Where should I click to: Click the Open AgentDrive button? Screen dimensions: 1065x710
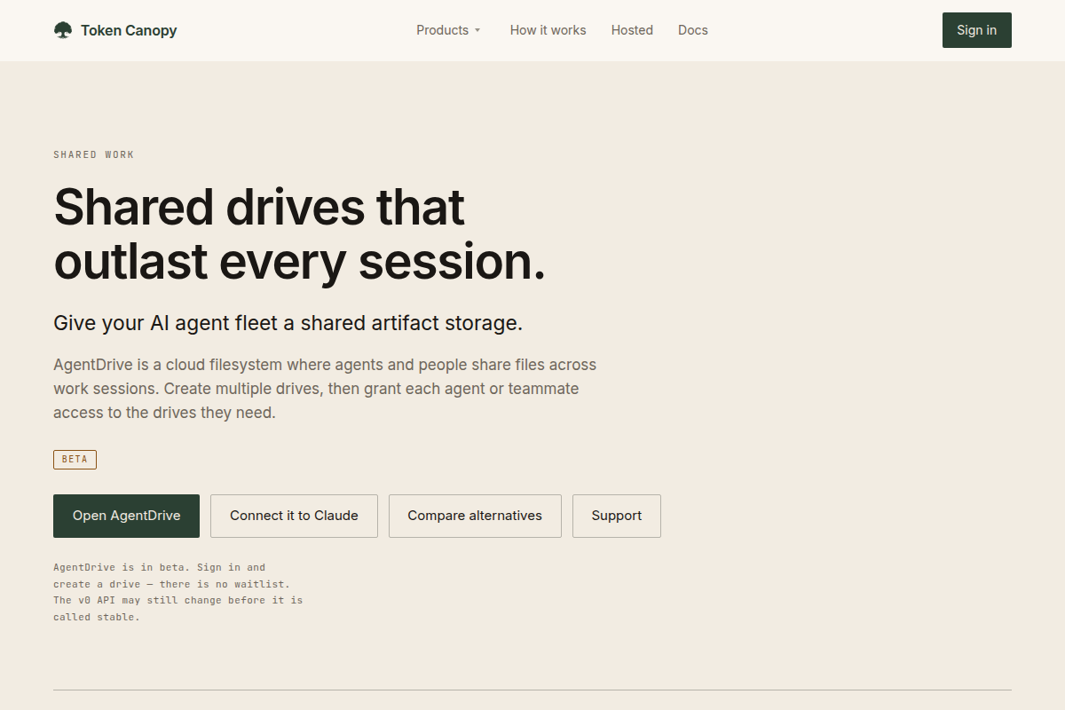[126, 516]
